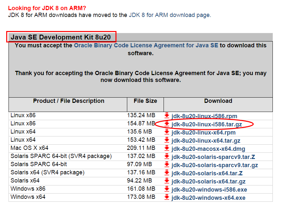Screen dimensions: 281x206
Task: Download jdk-8u20-solaris-x64.tar.Z file link
Action: (x=207, y=173)
